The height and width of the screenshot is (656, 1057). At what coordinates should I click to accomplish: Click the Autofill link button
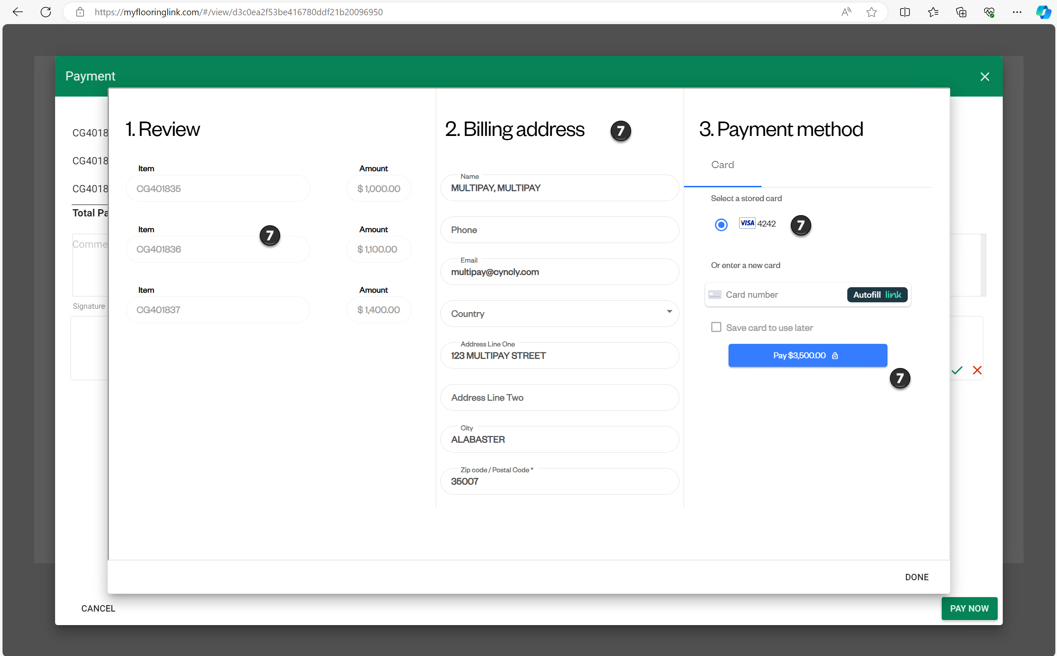click(877, 295)
